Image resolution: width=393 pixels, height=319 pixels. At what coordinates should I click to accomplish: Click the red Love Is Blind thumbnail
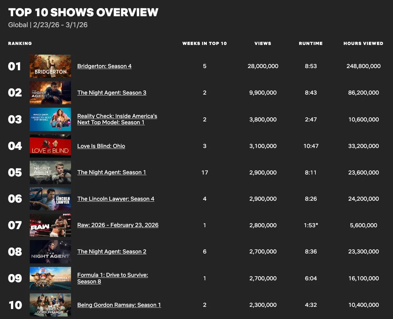[50, 146]
